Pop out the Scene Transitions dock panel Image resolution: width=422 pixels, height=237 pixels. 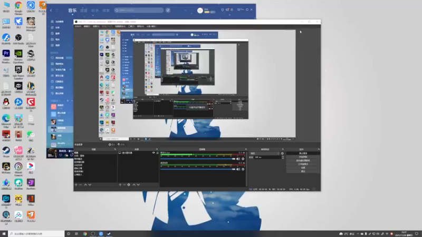(x=283, y=149)
